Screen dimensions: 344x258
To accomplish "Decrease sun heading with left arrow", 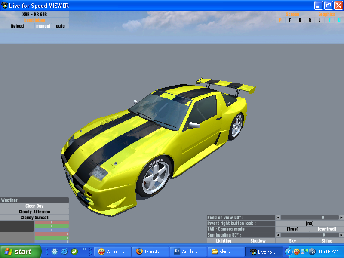I will [x=278, y=235].
